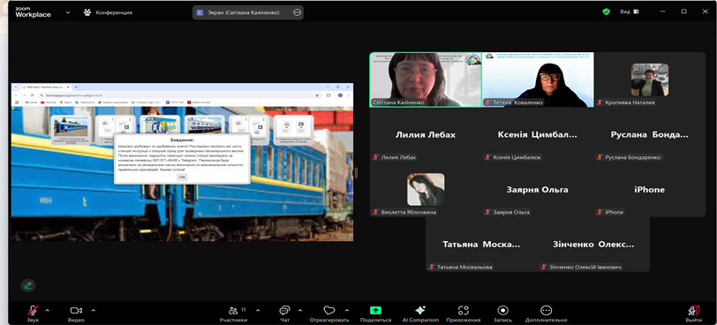Select Тетяна Коваленко's video tile
Screen dimensions: 717x325
[x=539, y=79]
